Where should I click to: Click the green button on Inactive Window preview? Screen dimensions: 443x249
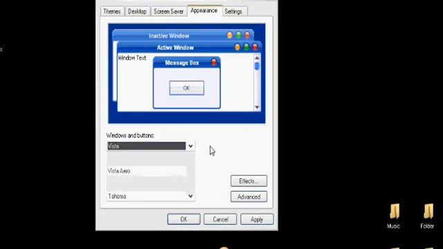point(239,35)
